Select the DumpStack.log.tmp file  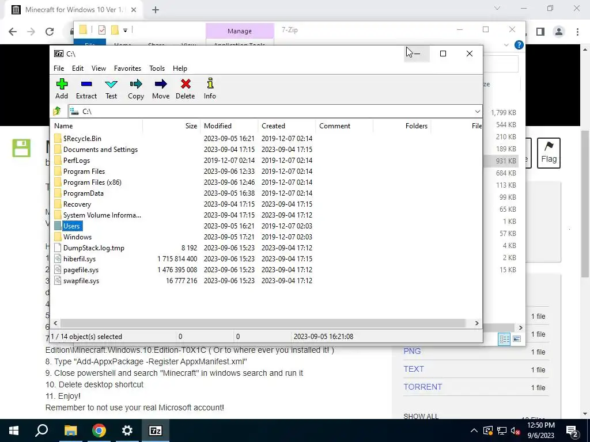94,248
